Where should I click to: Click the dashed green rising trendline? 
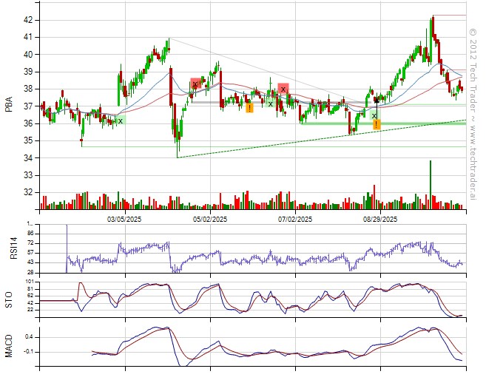click(296, 140)
